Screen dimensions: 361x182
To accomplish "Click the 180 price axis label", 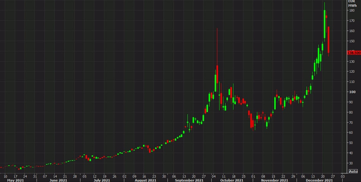I will click(351, 10).
